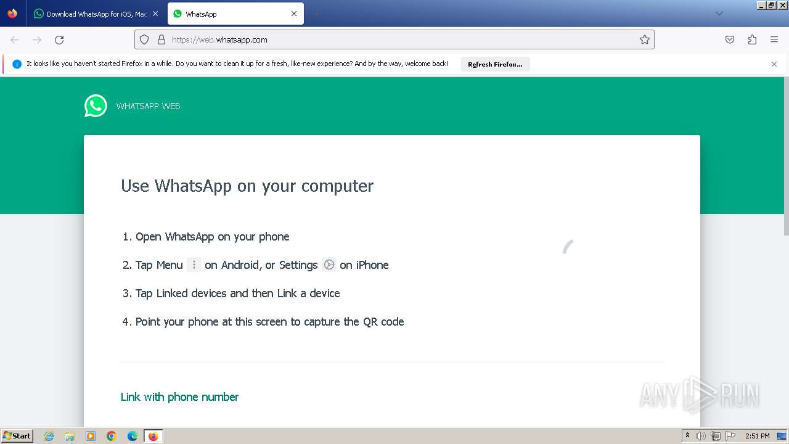
Task: Go forward using the forward arrow
Action: 37,39
